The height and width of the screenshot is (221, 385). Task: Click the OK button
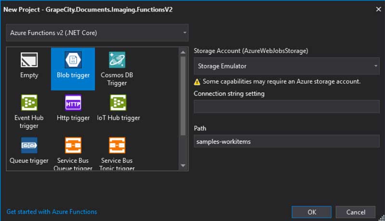[x=311, y=212]
